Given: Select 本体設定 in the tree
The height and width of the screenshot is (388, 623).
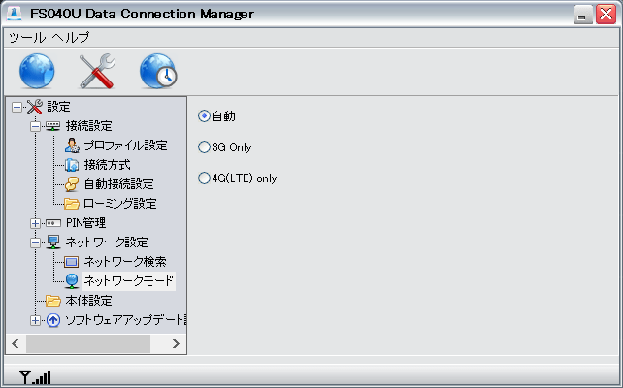Looking at the screenshot, I should tap(88, 301).
